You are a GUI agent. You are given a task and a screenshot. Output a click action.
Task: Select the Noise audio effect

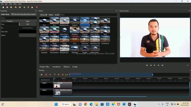[x=54, y=40]
